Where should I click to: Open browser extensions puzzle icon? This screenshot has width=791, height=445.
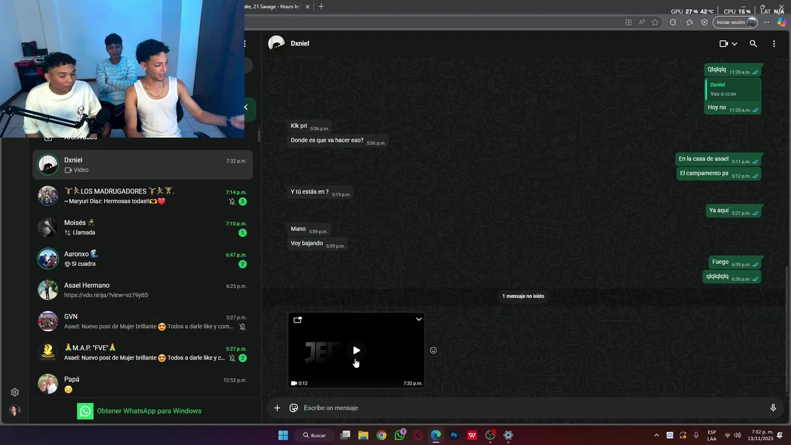[x=673, y=22]
